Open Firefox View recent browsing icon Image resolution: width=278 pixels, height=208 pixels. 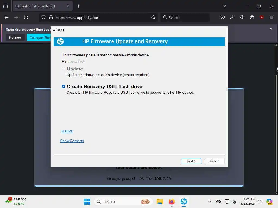(x=5, y=6)
